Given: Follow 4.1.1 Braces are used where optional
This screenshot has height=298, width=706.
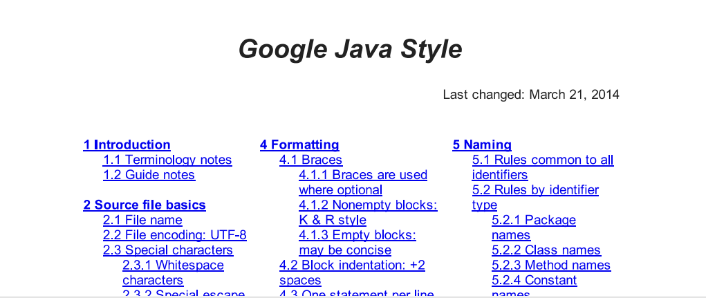Looking at the screenshot, I should point(363,183).
